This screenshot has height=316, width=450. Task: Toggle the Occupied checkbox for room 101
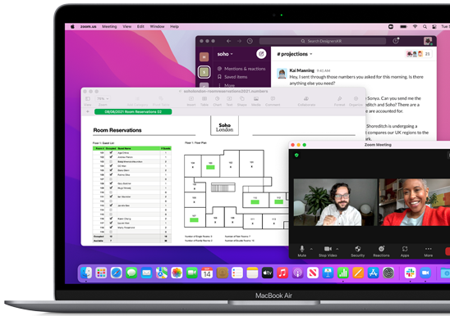coord(111,152)
